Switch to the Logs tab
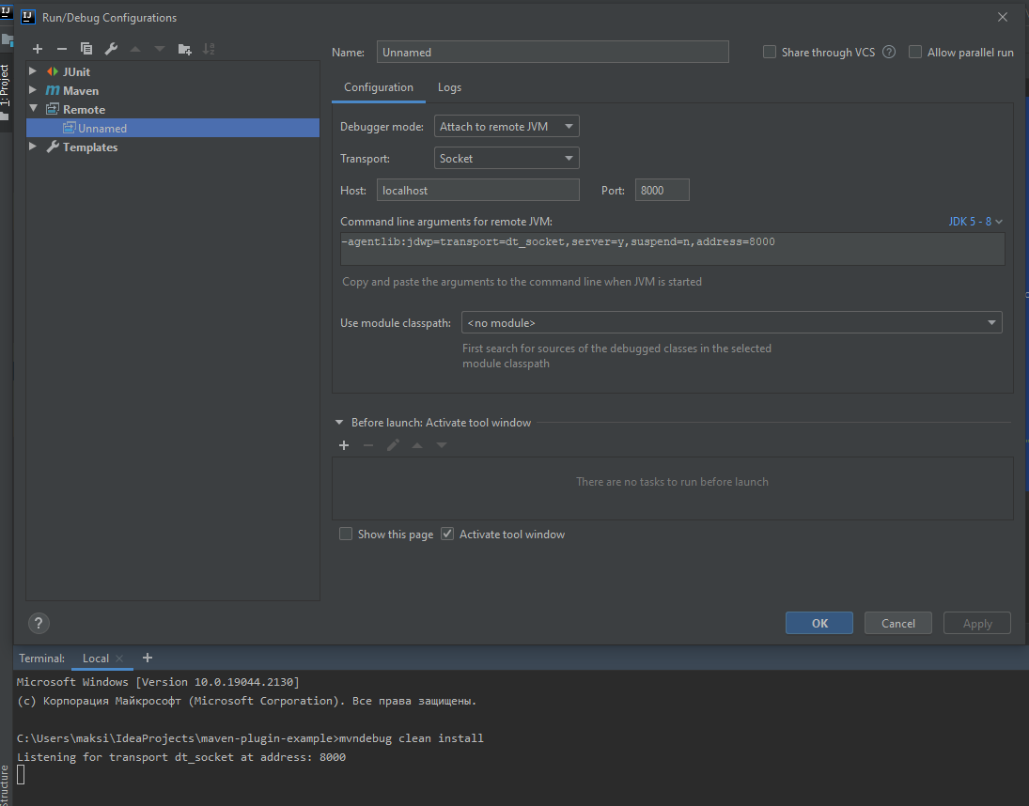Screen dimensions: 1029x806 coord(449,87)
